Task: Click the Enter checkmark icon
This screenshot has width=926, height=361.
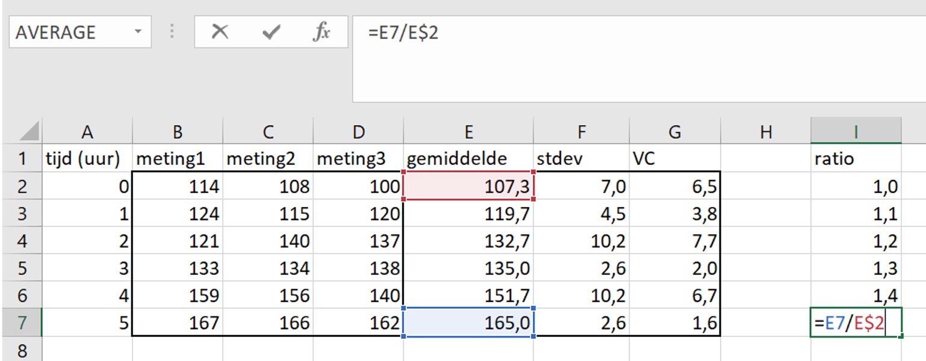Action: [272, 32]
